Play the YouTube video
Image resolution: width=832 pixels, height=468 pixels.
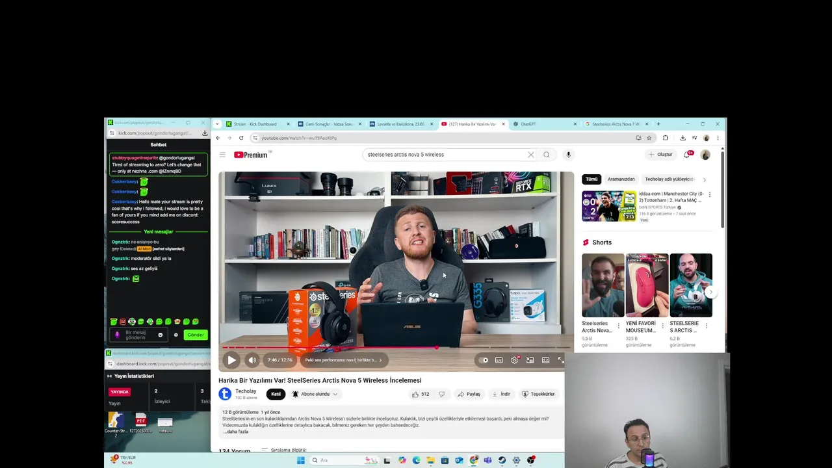(x=231, y=360)
